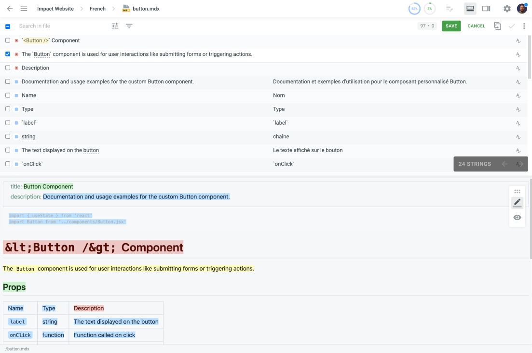The width and height of the screenshot is (532, 353).
Task: Enable the select-all checkbox above the string list
Action: pos(8,26)
